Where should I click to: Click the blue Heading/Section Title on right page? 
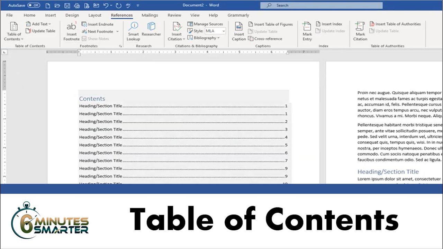click(388, 172)
